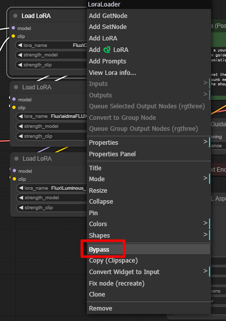Viewport: 226px width, 321px height.
Task: Click third Load LoRA node title
Action: 37,159
